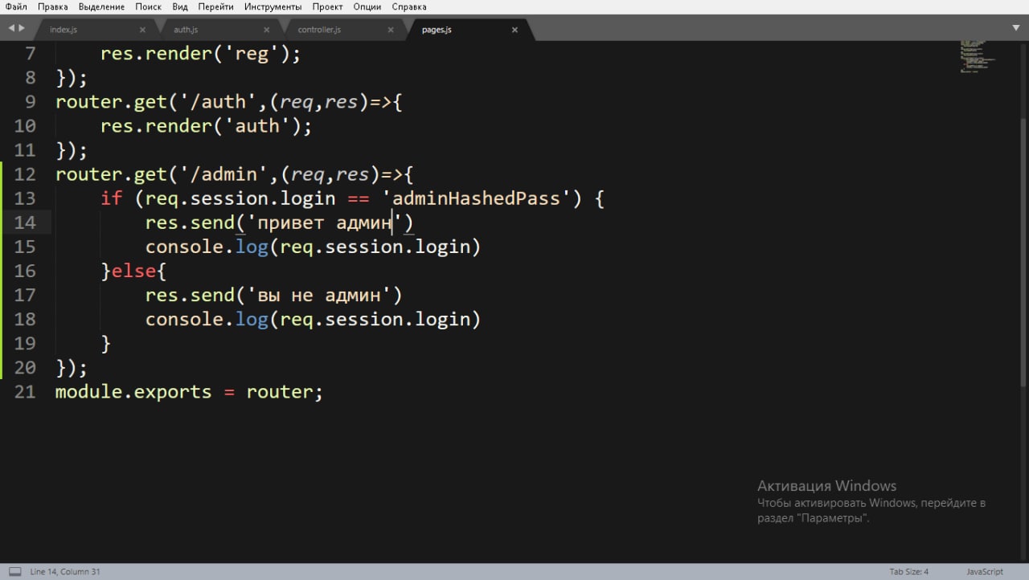Click res.render('reg') on line 7

pyautogui.click(x=200, y=54)
